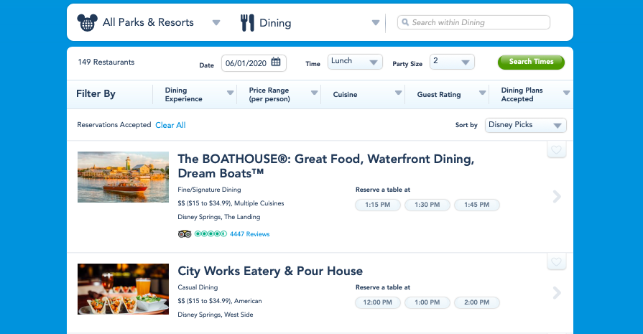
Task: Click the right arrow for The BOATHOUSE
Action: [557, 196]
